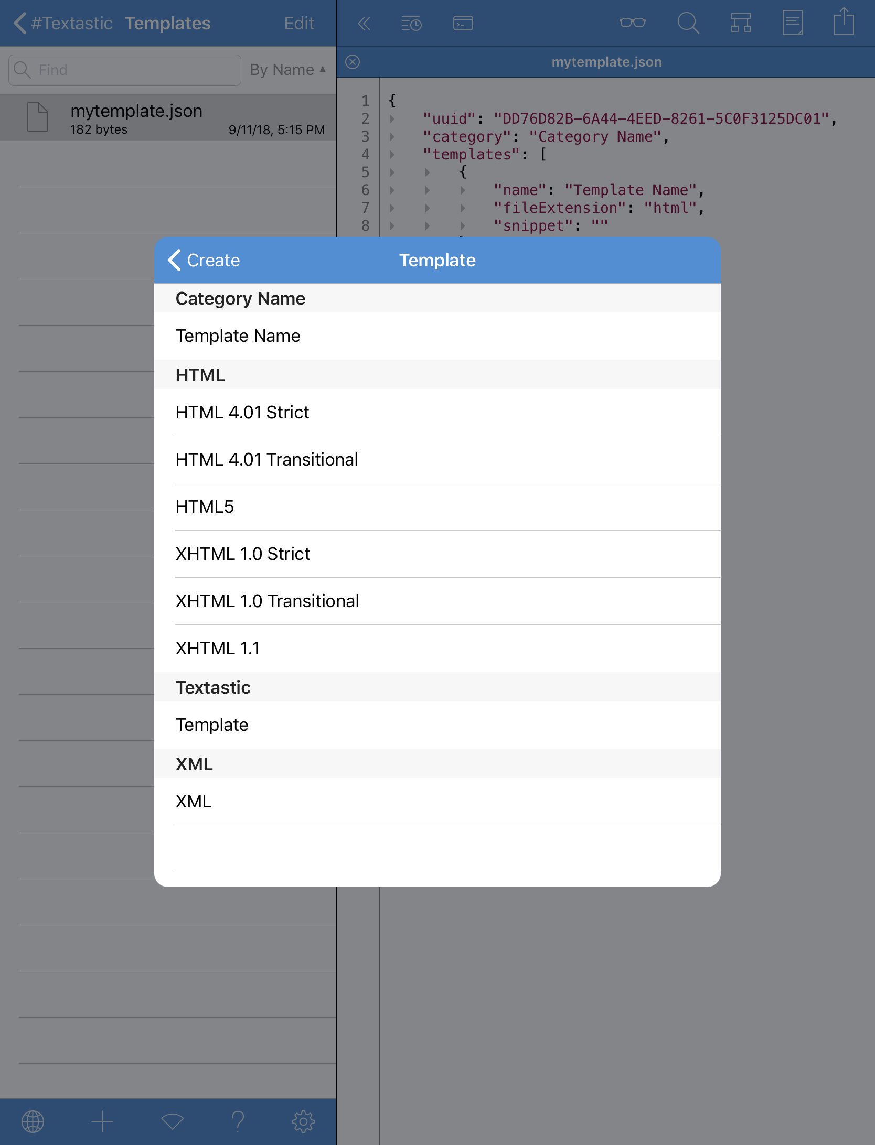Select the mytemplate.json file row
The width and height of the screenshot is (875, 1145).
[168, 118]
